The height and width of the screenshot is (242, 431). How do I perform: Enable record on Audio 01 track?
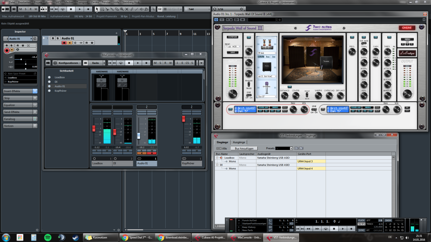(x=64, y=43)
